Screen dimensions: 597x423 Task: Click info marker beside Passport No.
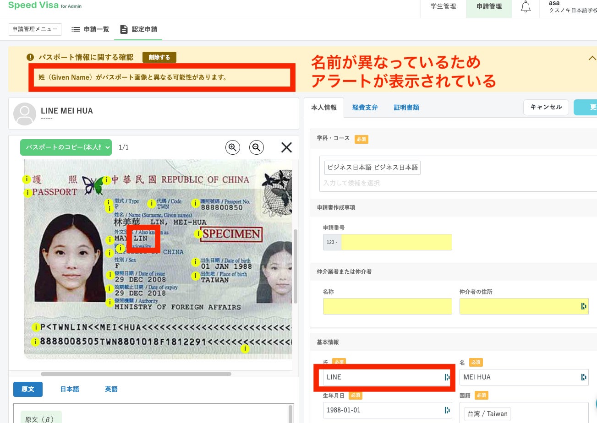pyautogui.click(x=196, y=203)
